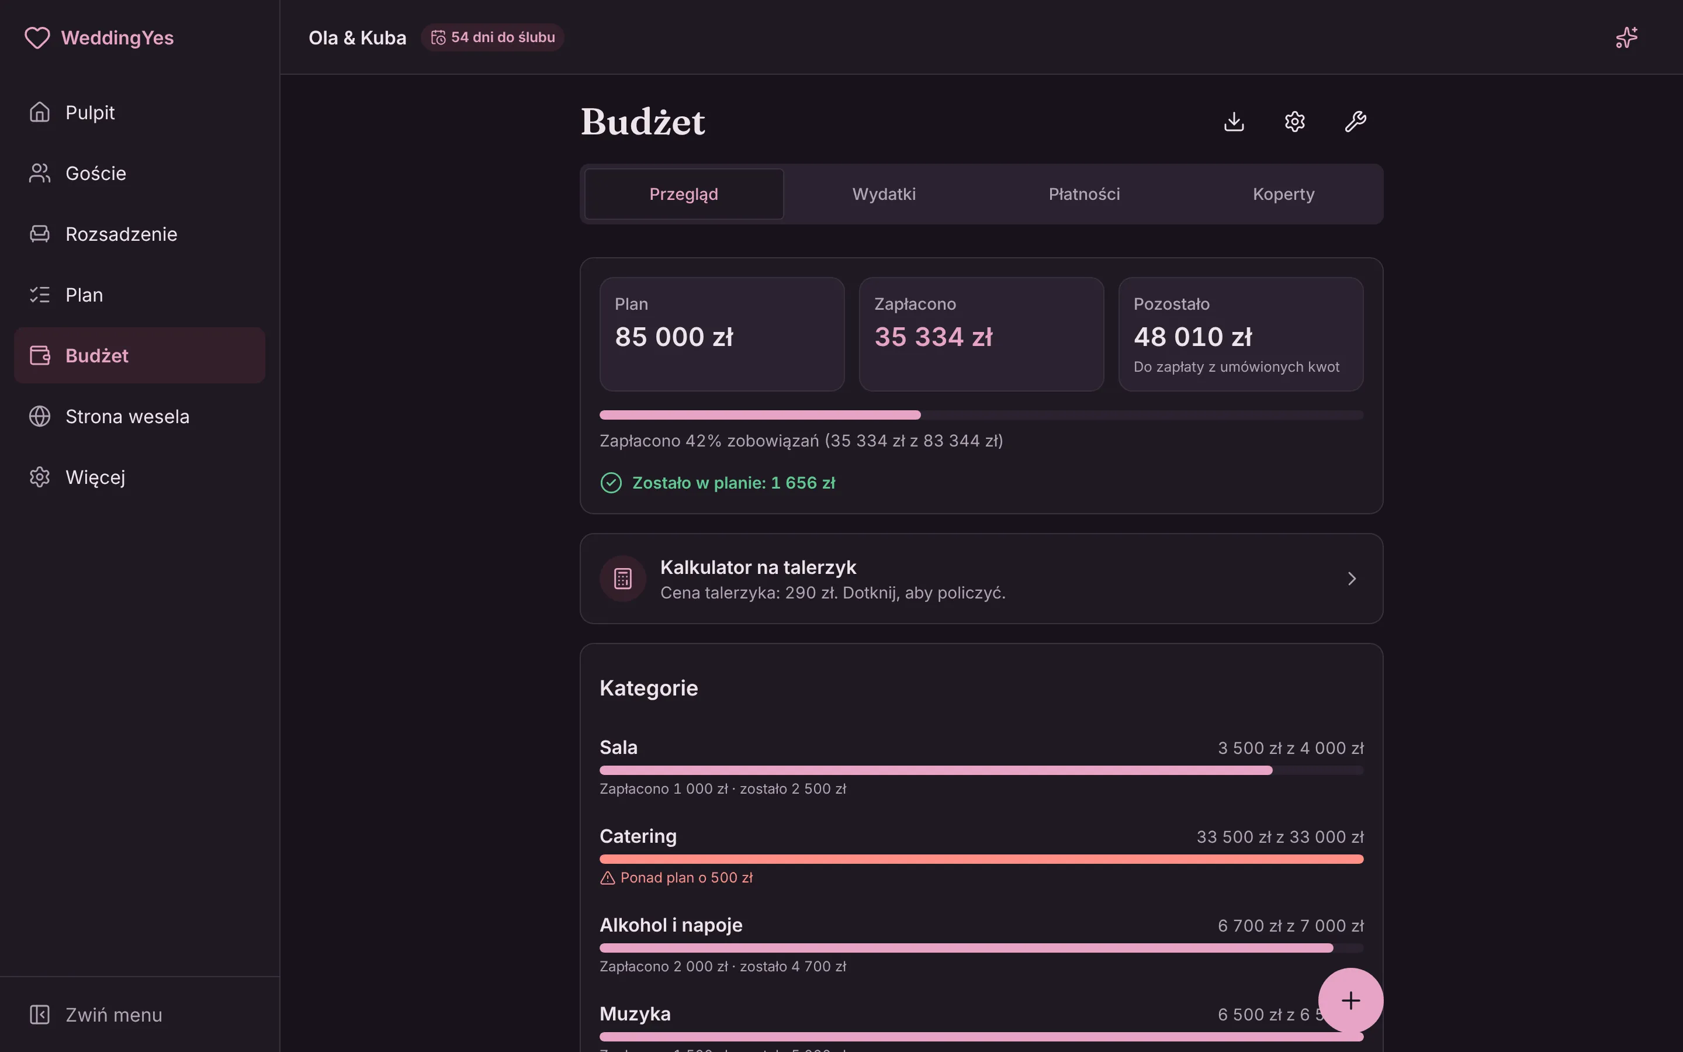
Task: Click the Strona wesela globe icon in the sidebar
Action: 40,416
